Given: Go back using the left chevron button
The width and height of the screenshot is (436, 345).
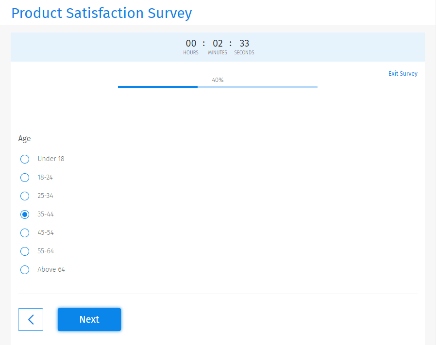Looking at the screenshot, I should (30, 319).
